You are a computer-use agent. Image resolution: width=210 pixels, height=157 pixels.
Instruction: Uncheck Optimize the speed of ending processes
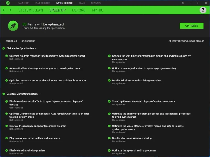tap(109, 150)
